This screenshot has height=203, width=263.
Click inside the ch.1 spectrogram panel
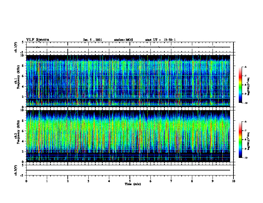click(128, 81)
